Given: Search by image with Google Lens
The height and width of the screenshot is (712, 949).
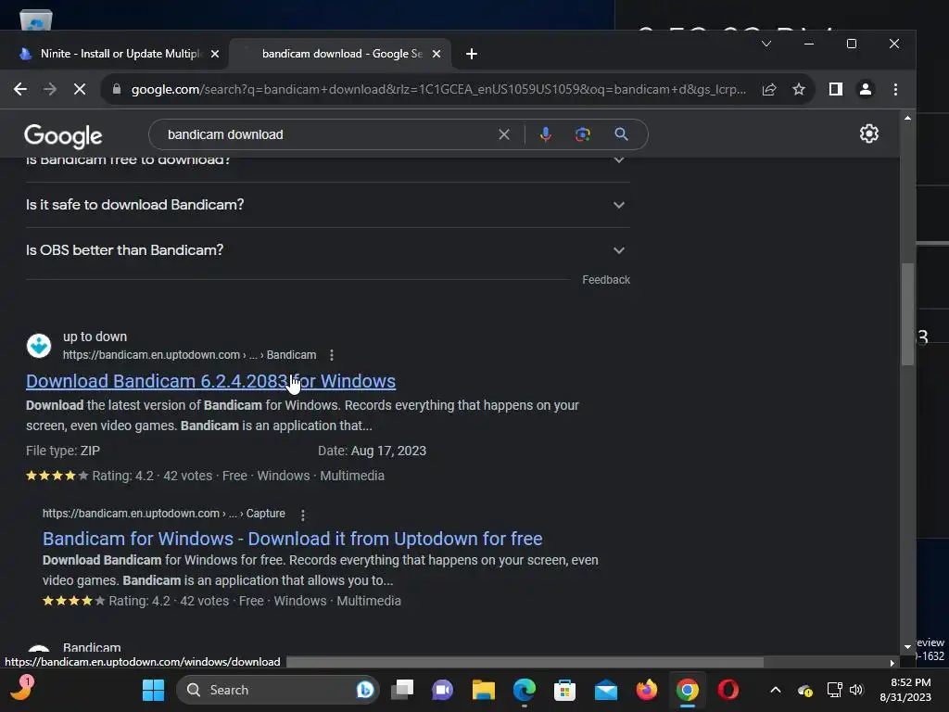Looking at the screenshot, I should (x=582, y=134).
